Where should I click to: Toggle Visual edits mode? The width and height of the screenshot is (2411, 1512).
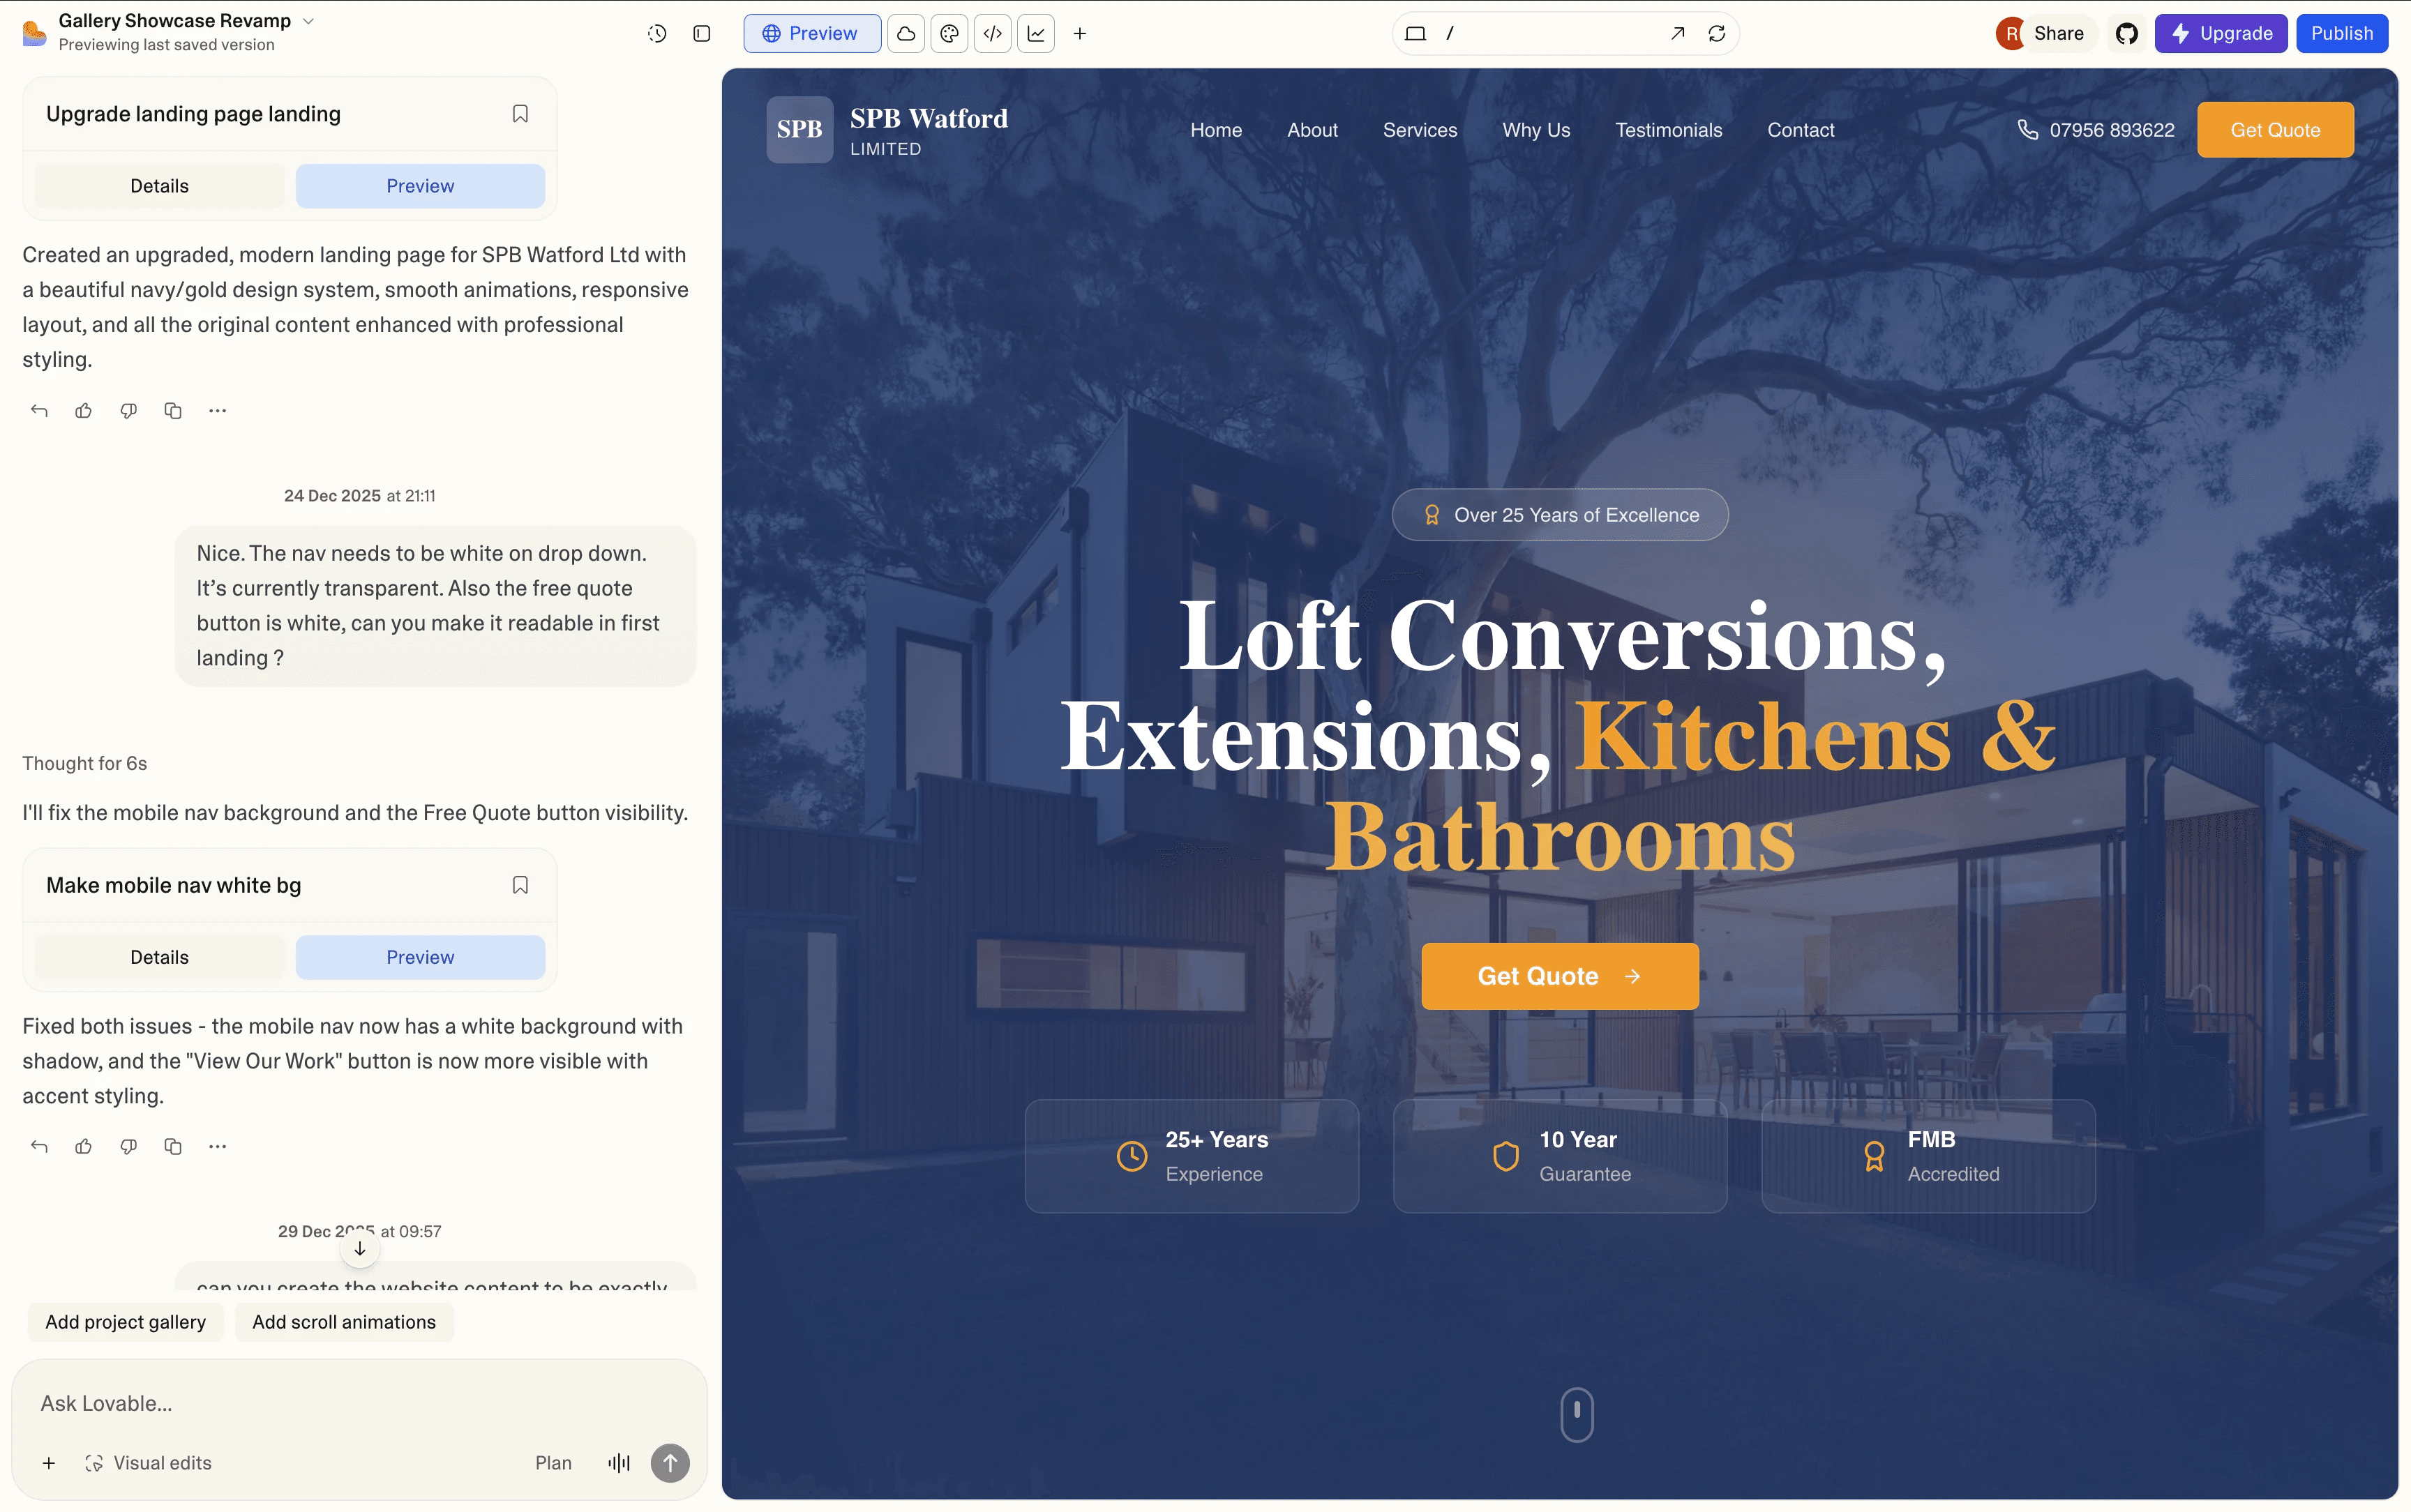coord(149,1463)
